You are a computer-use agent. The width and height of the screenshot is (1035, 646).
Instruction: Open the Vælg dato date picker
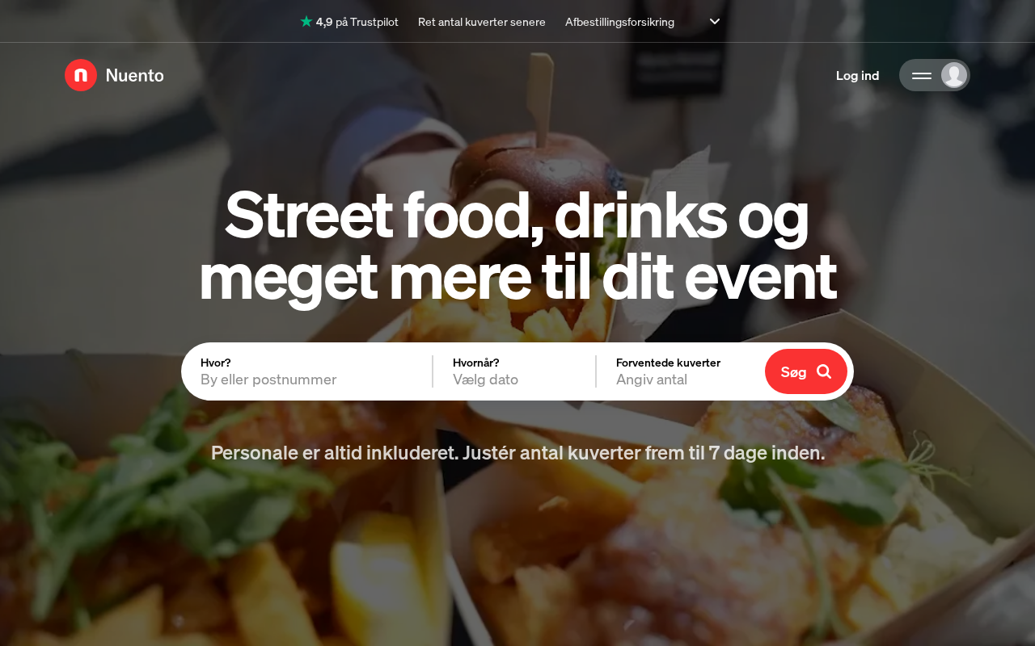tap(514, 380)
